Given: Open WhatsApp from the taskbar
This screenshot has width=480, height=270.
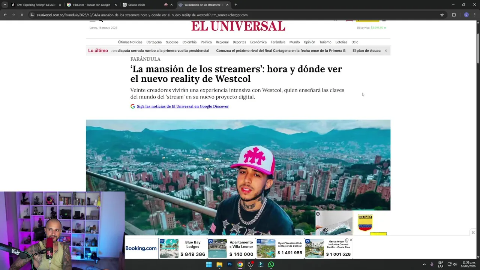Looking at the screenshot, I should [271, 264].
